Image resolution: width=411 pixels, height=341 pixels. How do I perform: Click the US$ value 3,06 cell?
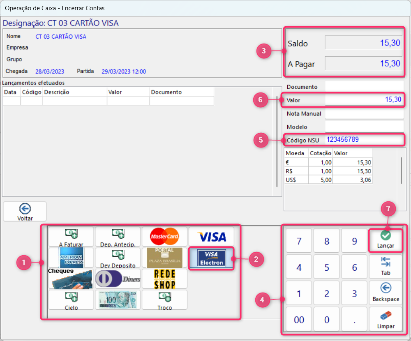point(352,180)
